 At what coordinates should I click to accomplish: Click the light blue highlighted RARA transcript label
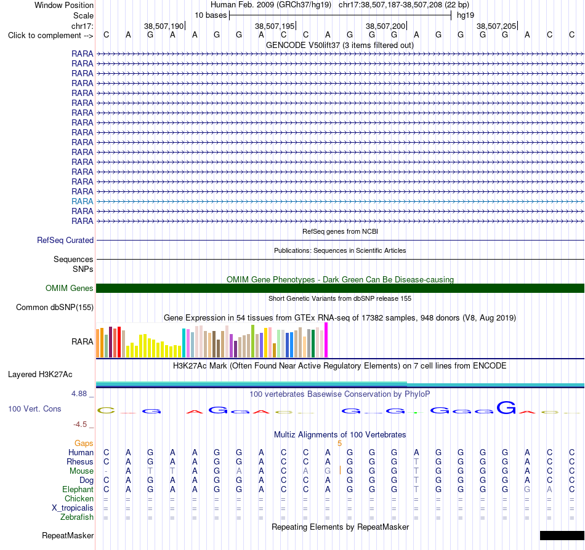82,201
